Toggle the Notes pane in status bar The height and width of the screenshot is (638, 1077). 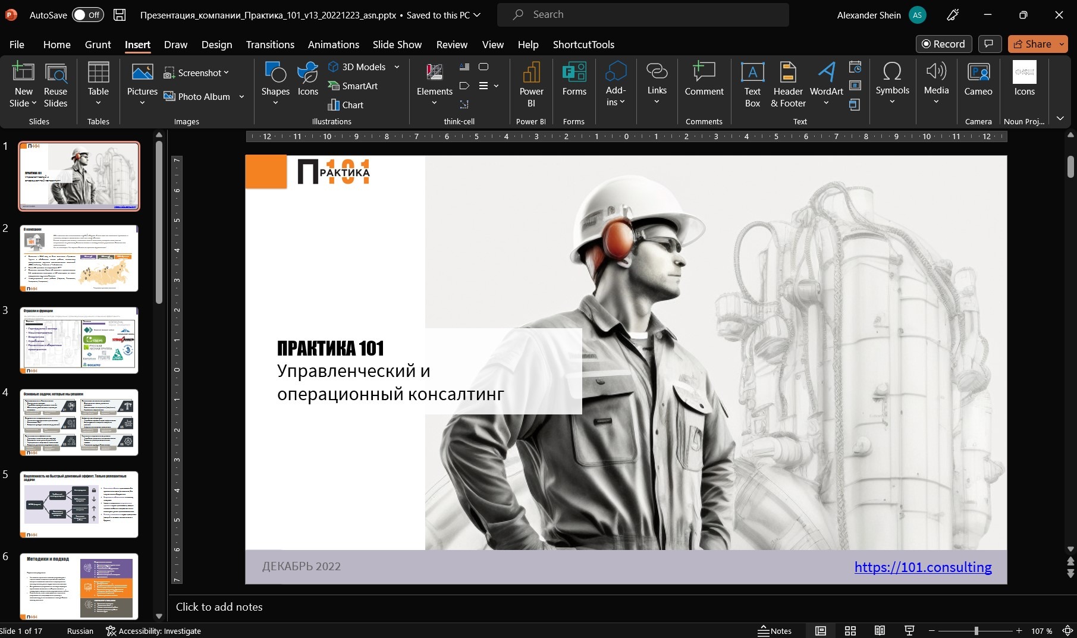click(x=774, y=631)
